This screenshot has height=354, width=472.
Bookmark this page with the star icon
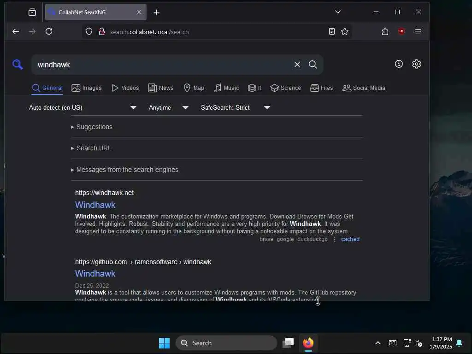345,32
